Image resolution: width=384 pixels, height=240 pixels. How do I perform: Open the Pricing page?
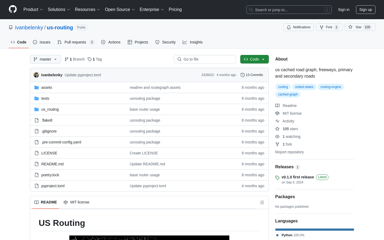[175, 10]
